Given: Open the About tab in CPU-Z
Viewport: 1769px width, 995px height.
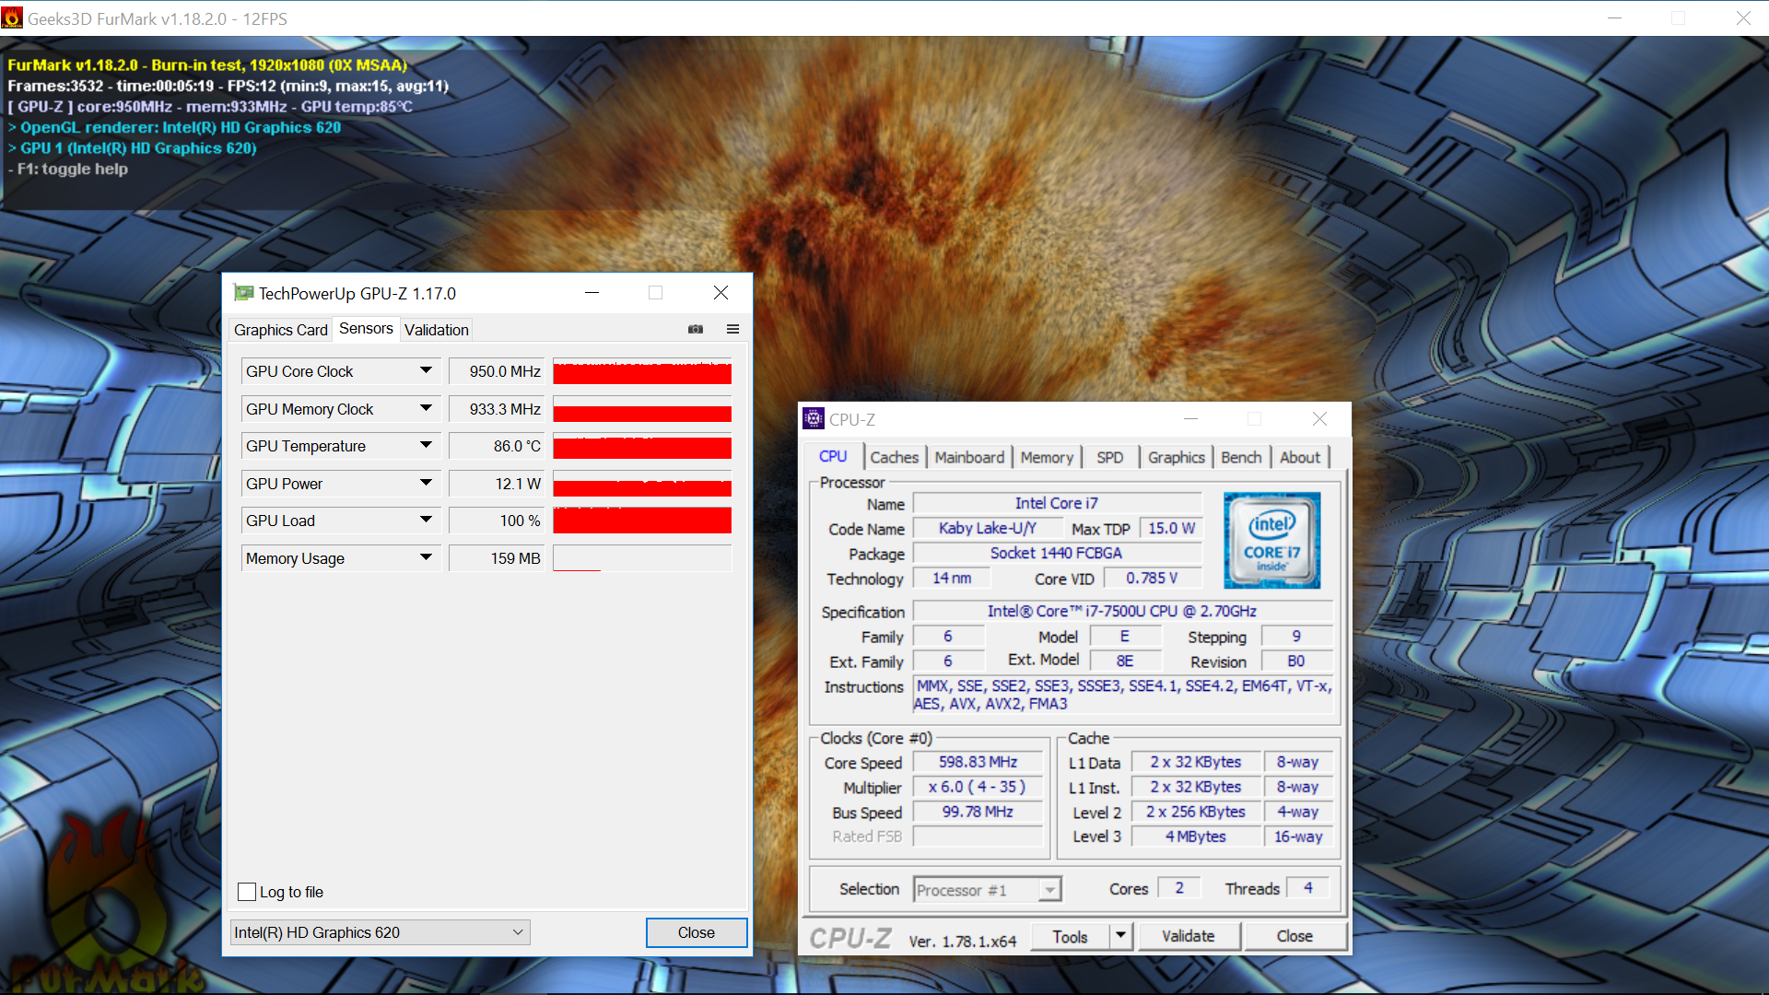Looking at the screenshot, I should [1300, 458].
